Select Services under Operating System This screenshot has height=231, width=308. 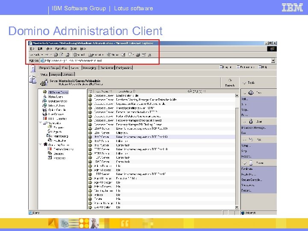point(58,154)
